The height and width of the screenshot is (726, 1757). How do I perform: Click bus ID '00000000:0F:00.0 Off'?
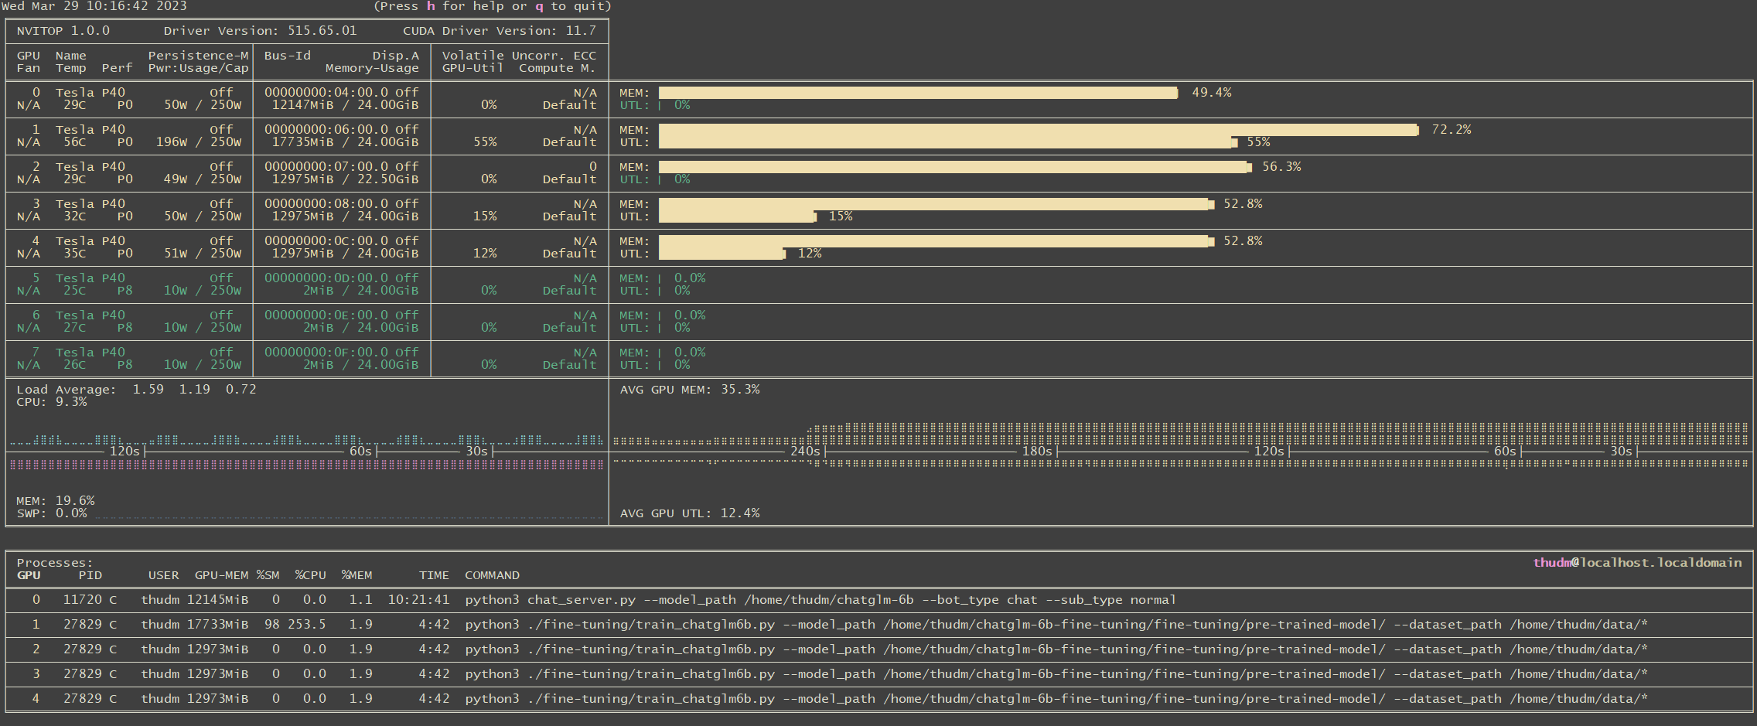point(342,353)
